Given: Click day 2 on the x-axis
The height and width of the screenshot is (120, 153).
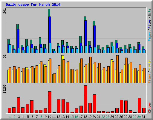Looking at the screenshot, I should pos(14,117).
